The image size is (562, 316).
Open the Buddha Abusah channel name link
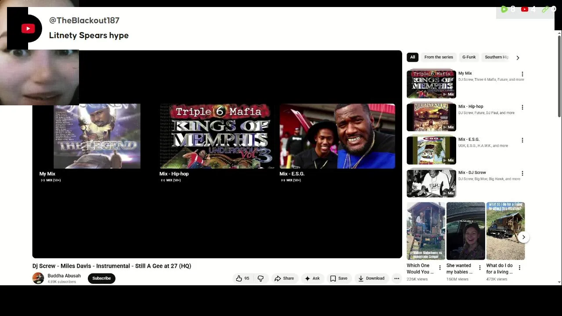tap(64, 276)
